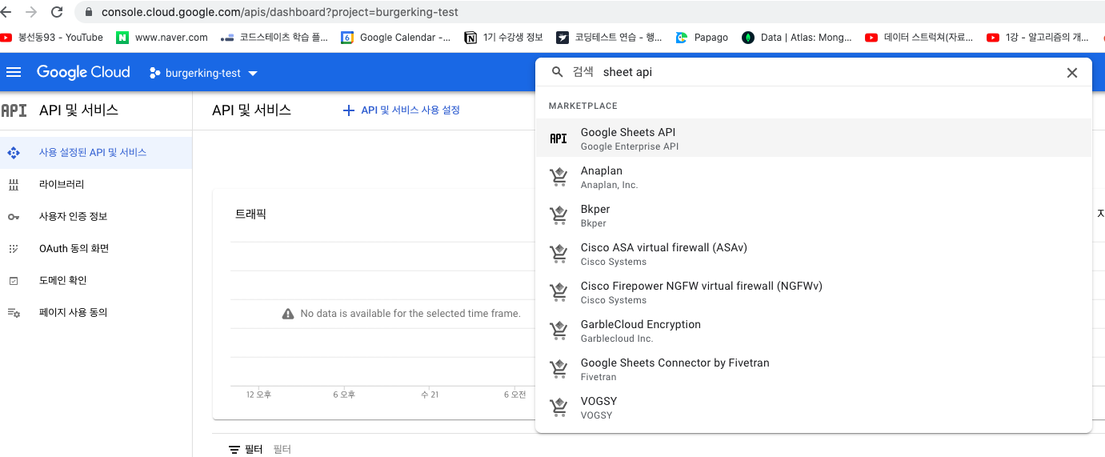This screenshot has height=457, width=1105.
Task: Click the enabled APIs diamond icon in sidebar
Action: tap(14, 152)
